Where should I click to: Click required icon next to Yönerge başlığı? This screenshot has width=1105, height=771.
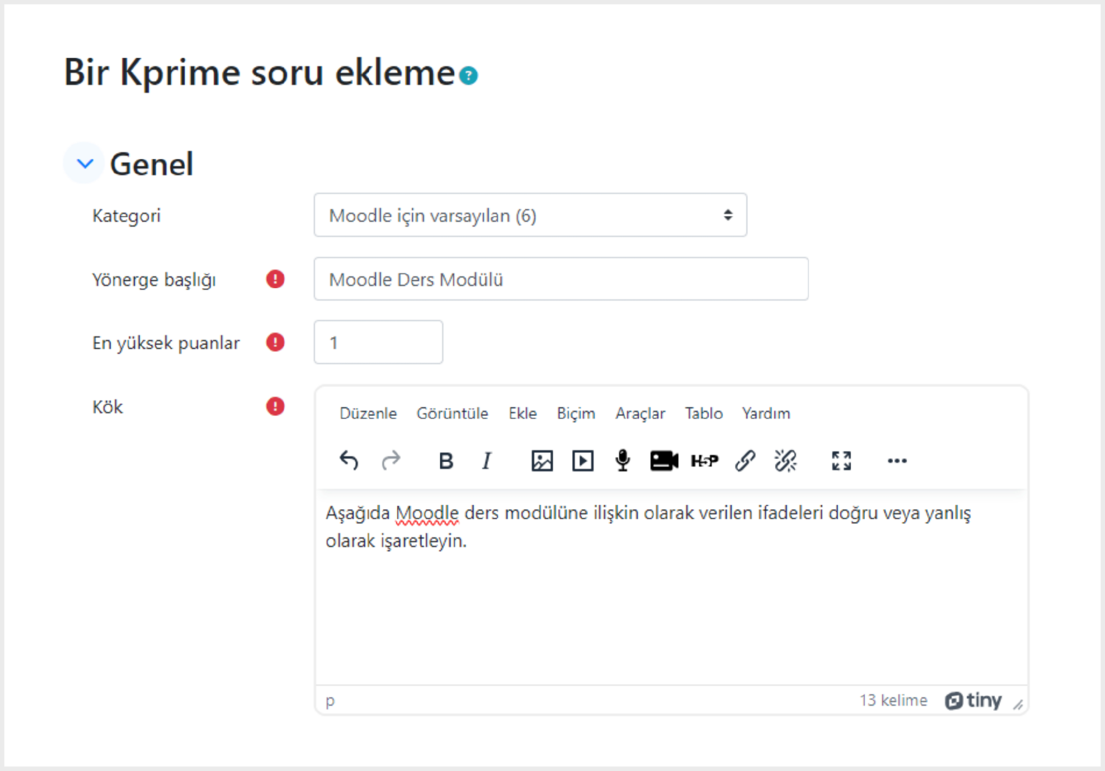point(275,279)
